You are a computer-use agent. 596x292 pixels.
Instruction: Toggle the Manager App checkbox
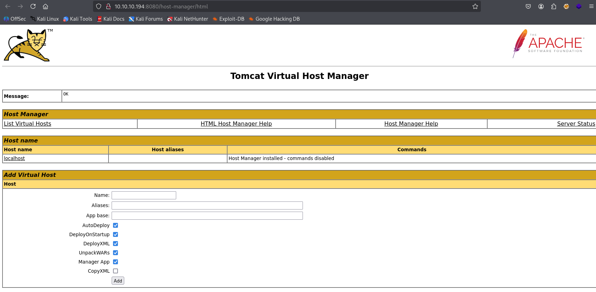pos(115,262)
